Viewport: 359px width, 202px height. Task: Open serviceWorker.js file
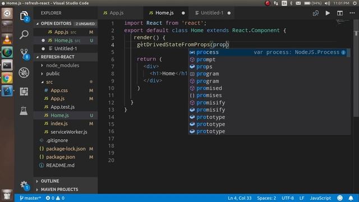coord(65,132)
